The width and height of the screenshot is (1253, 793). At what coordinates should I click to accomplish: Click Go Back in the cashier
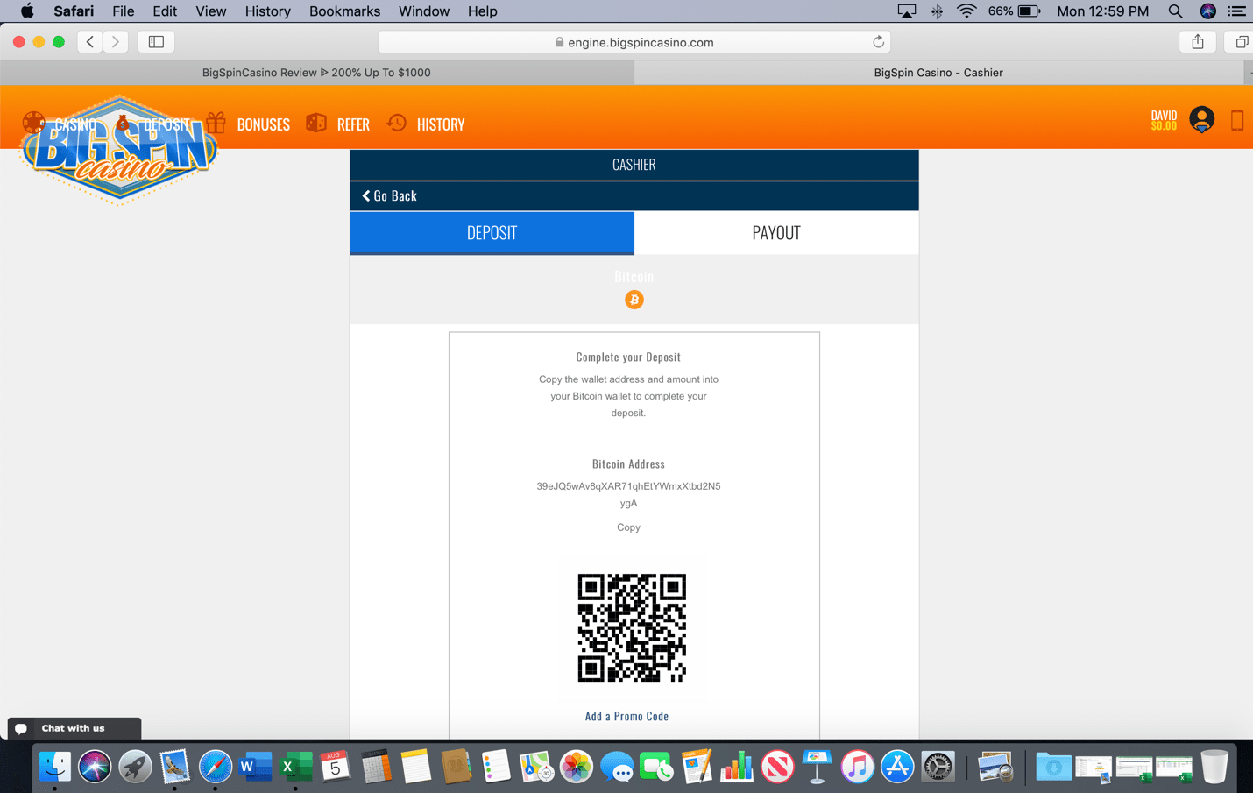coord(389,195)
